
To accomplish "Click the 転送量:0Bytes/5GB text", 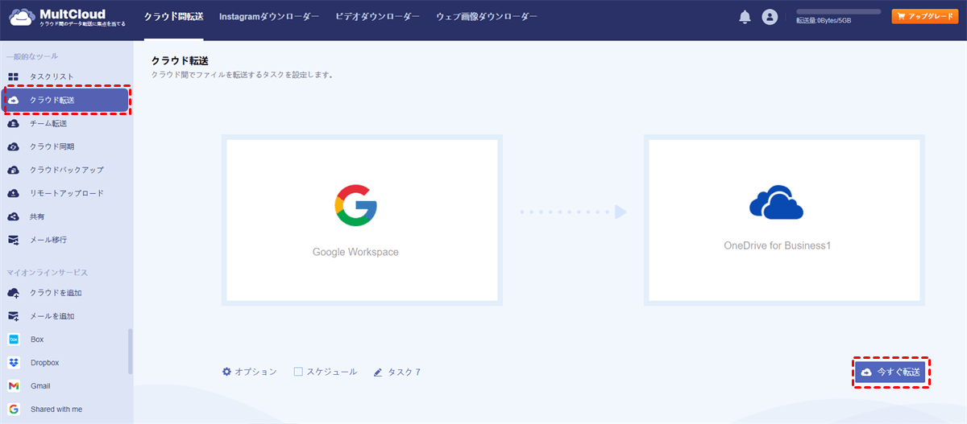I will [823, 21].
